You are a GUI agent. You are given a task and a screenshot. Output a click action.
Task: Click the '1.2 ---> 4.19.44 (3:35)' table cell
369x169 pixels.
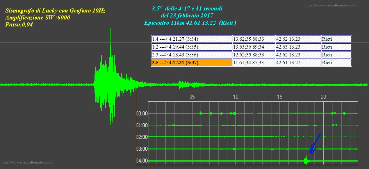(192, 47)
